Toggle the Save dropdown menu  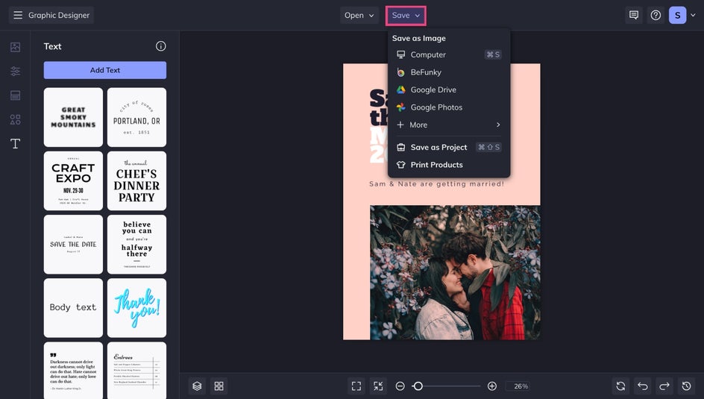click(x=406, y=15)
